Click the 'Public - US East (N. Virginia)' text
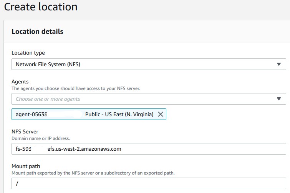 pos(119,114)
